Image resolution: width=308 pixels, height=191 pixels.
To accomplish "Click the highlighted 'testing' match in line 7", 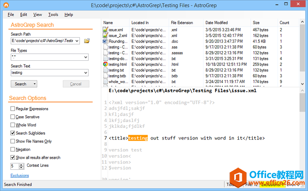I will pyautogui.click(x=138, y=138).
